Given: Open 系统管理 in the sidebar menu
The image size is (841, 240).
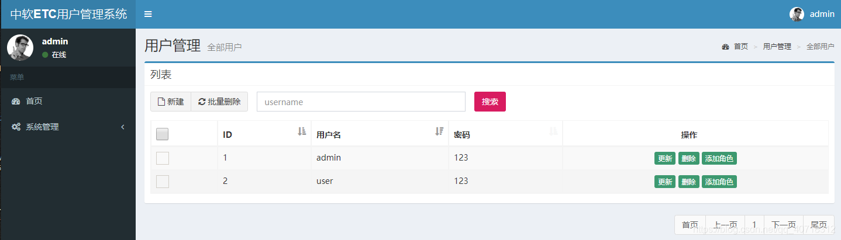Looking at the screenshot, I should pos(68,127).
